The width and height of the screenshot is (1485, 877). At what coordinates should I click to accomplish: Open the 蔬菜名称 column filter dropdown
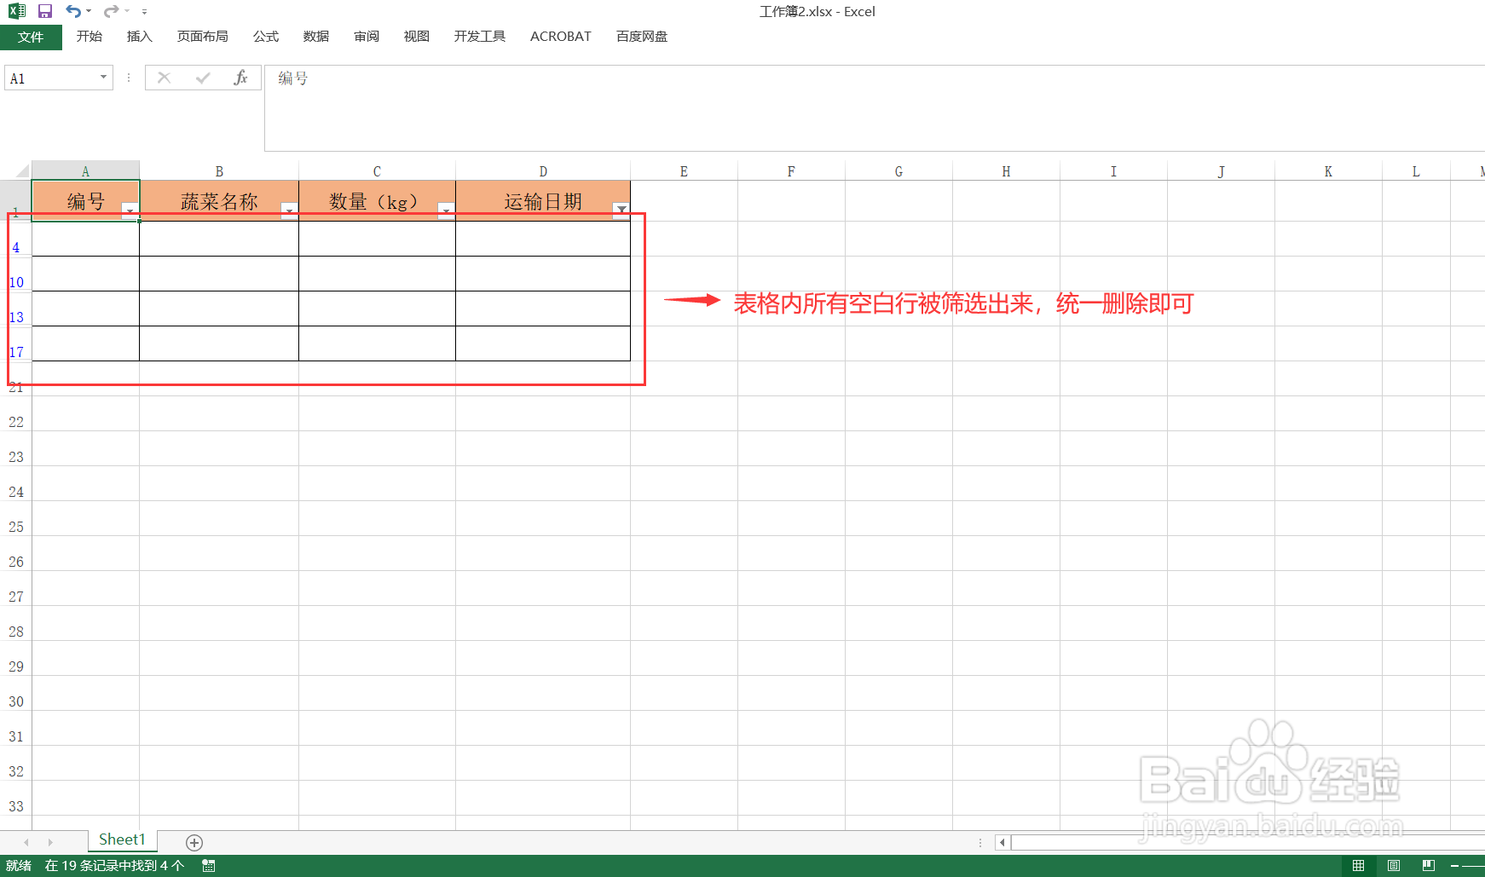[x=289, y=211]
